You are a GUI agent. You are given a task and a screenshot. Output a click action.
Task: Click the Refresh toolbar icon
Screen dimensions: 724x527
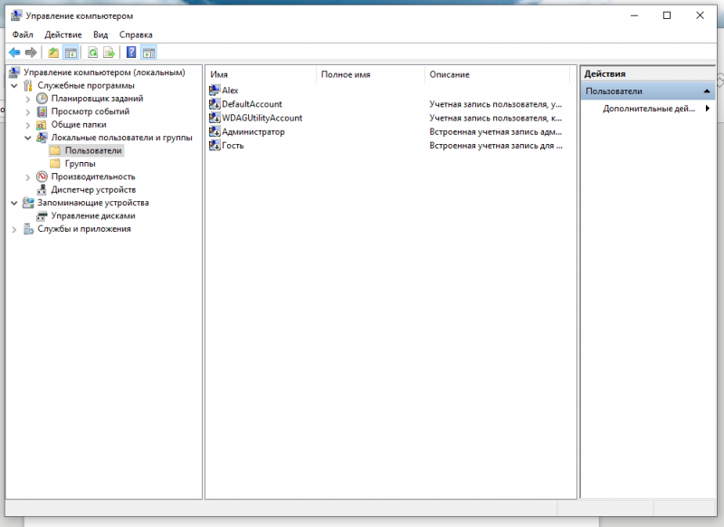pos(92,53)
